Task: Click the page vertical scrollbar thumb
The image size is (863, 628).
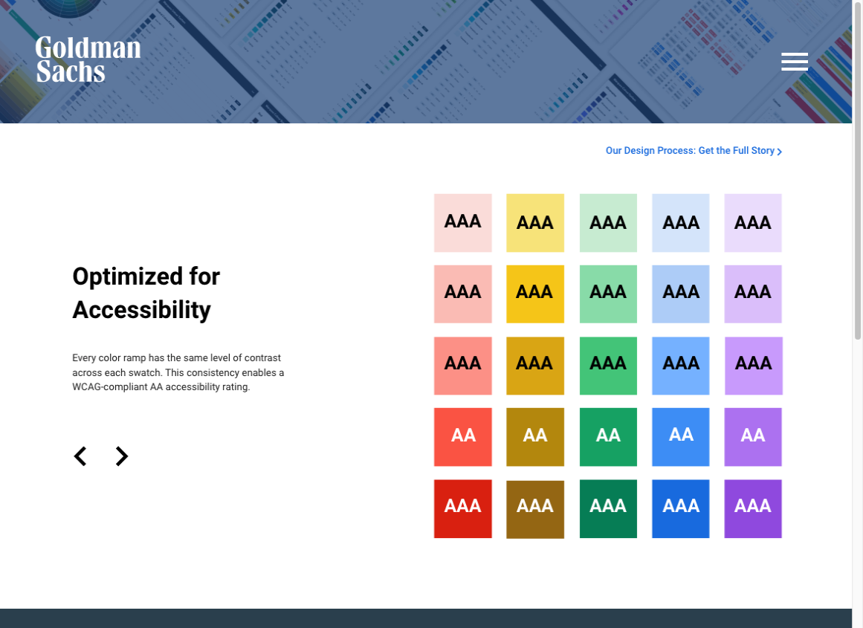Action: [858, 171]
